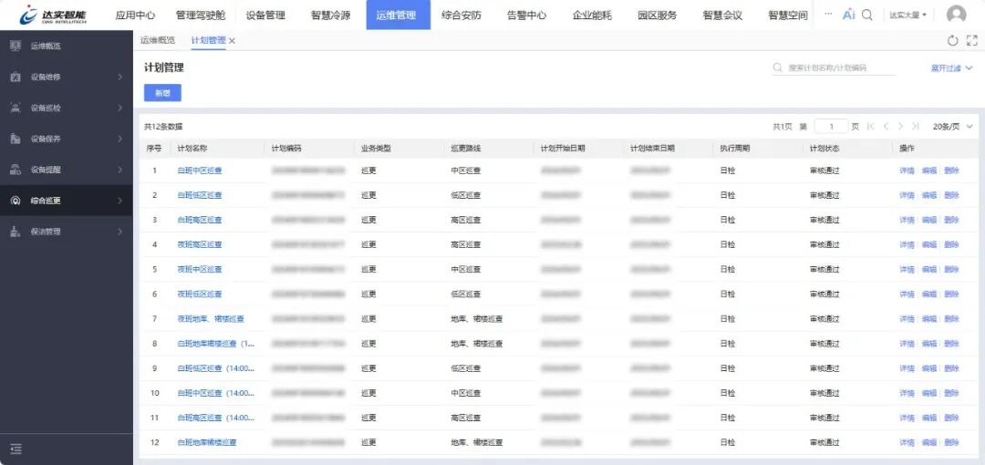Click 编辑 for row 2
Viewport: 985px width, 465px height.
click(929, 195)
